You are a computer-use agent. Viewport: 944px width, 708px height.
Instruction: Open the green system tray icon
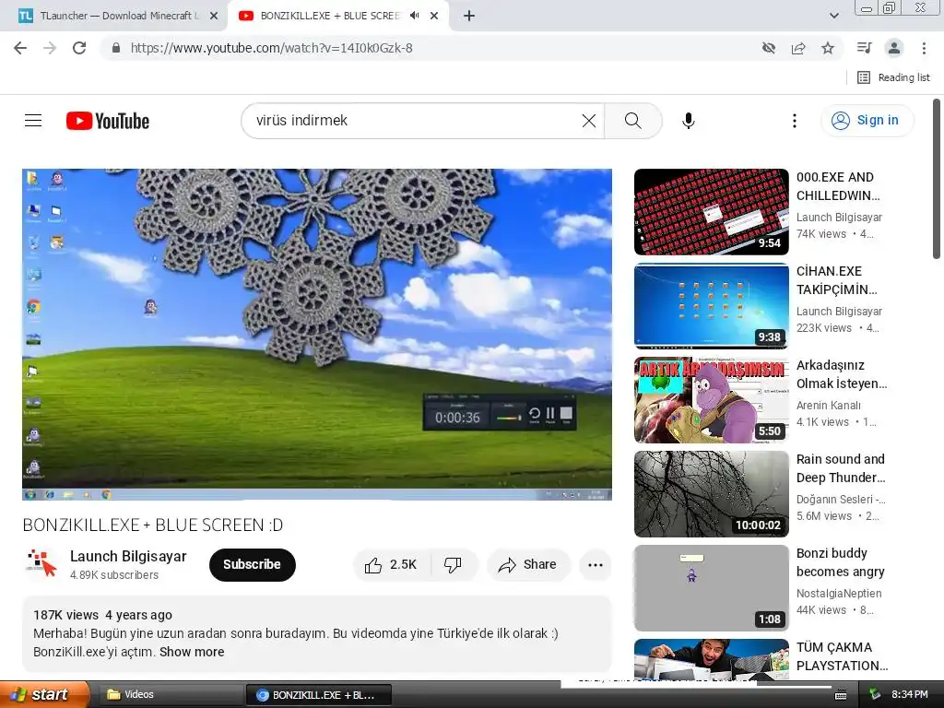[876, 694]
